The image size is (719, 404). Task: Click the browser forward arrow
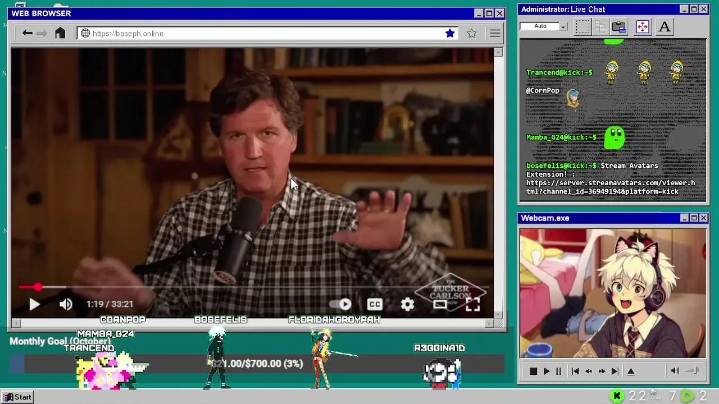(42, 34)
